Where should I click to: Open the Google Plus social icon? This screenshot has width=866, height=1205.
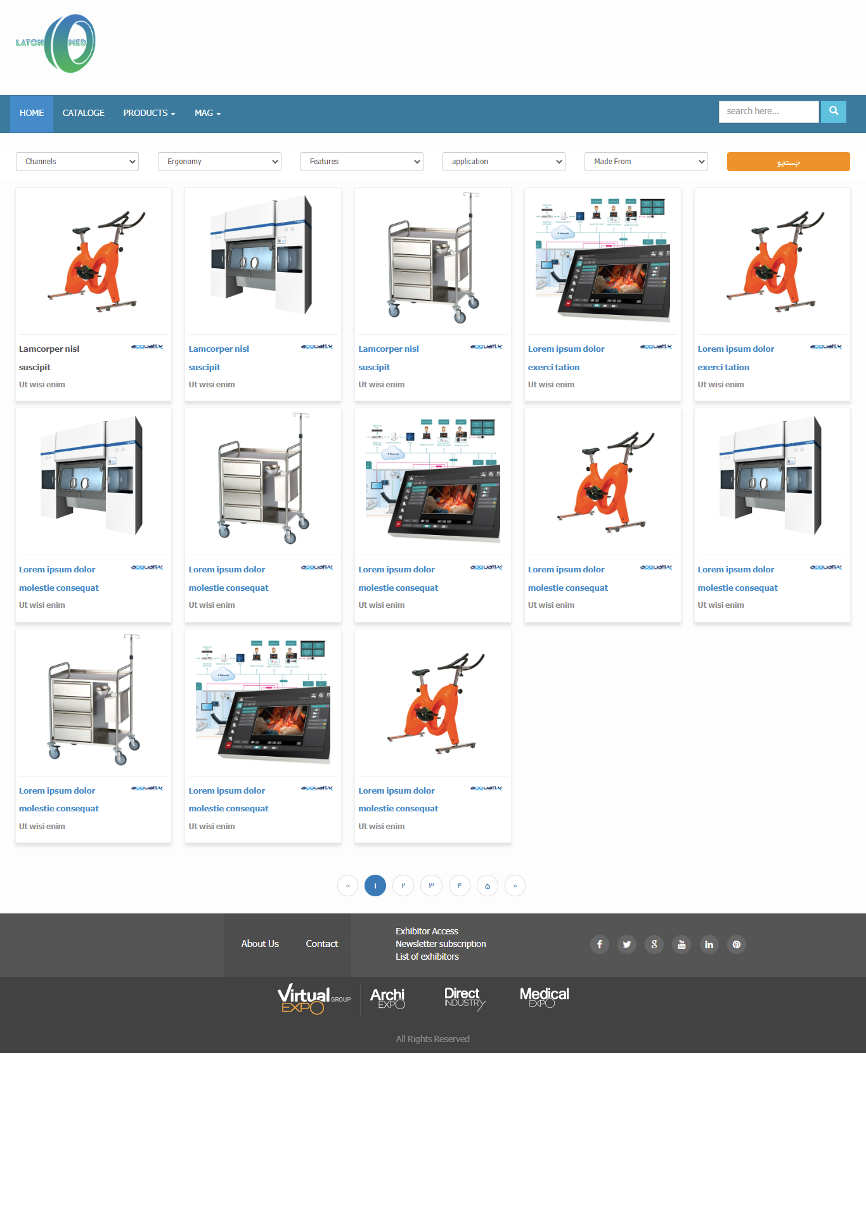click(654, 944)
